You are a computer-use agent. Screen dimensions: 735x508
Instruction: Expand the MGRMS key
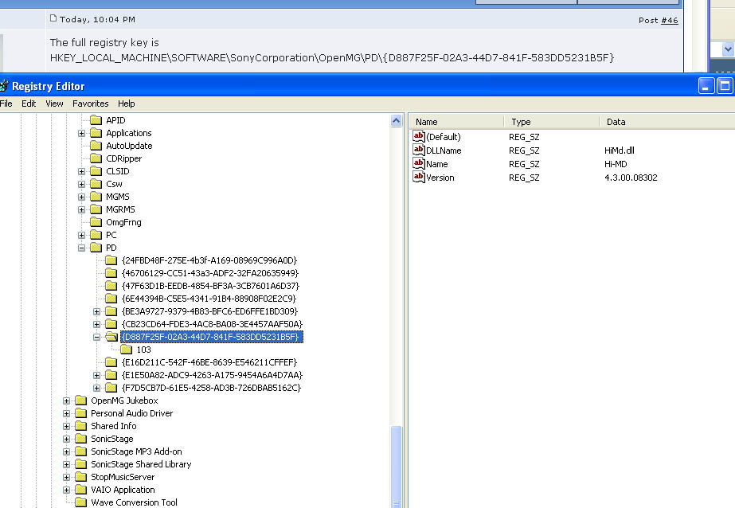[x=81, y=209]
